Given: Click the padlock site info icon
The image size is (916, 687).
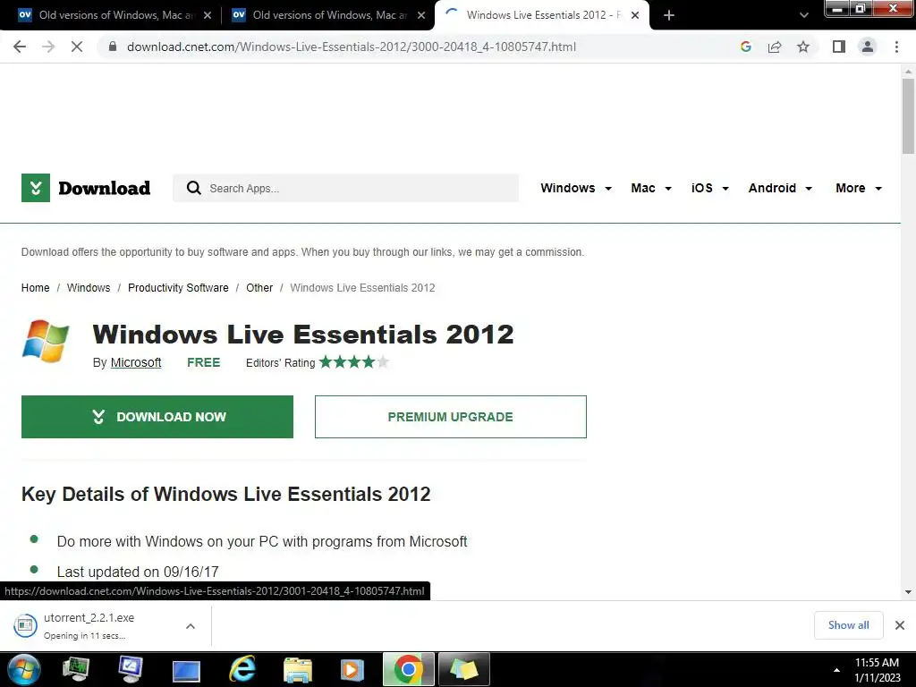Looking at the screenshot, I should click(x=113, y=47).
